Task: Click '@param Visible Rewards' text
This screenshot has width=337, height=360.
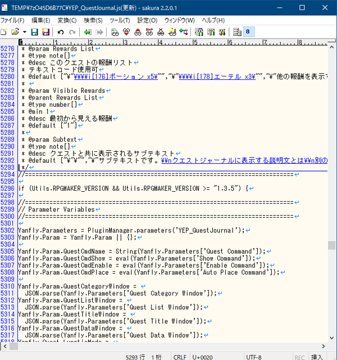Action: tap(67, 91)
